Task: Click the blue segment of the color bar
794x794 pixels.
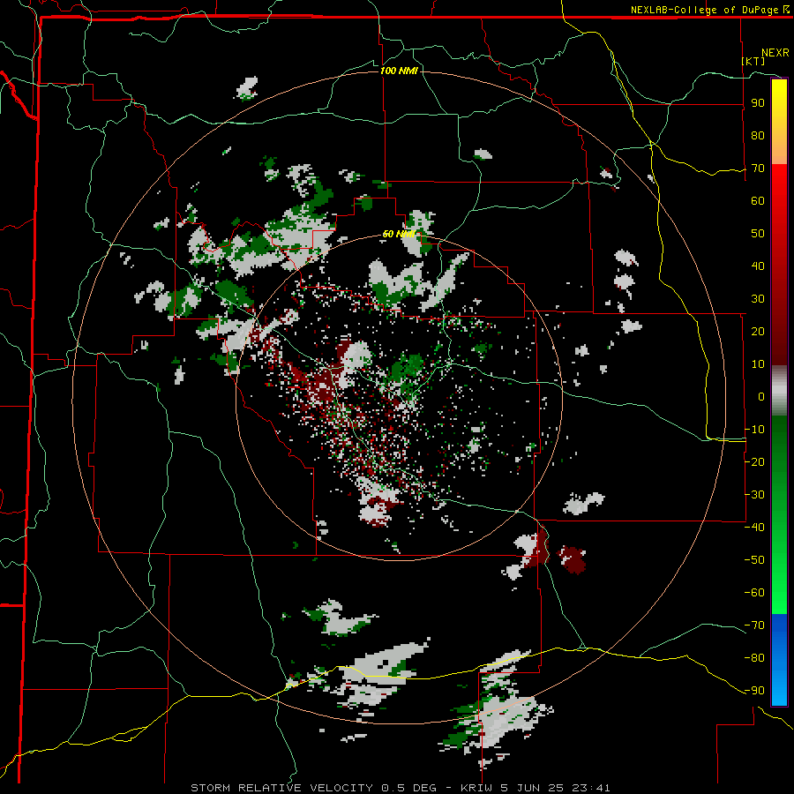Action: pos(779,658)
